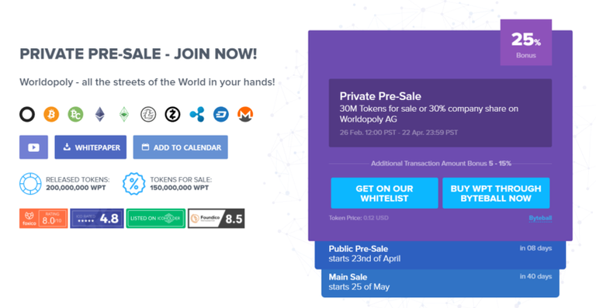Open the Foundico 8.5 rating badge

coord(217,218)
